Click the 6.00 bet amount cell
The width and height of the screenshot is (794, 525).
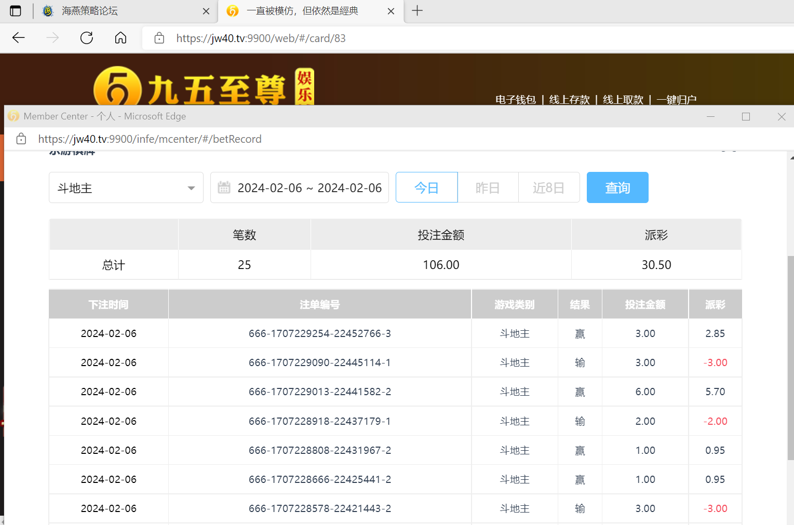pyautogui.click(x=645, y=392)
